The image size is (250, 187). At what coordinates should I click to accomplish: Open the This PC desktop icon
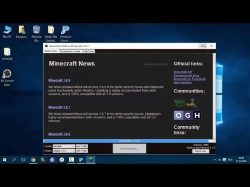tap(7, 32)
